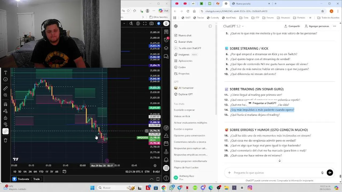
Task: Click the voice mode button in composer
Action: click(330, 173)
